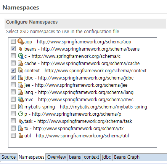Click the lang namespace icon
This screenshot has width=167, height=164.
click(21, 92)
